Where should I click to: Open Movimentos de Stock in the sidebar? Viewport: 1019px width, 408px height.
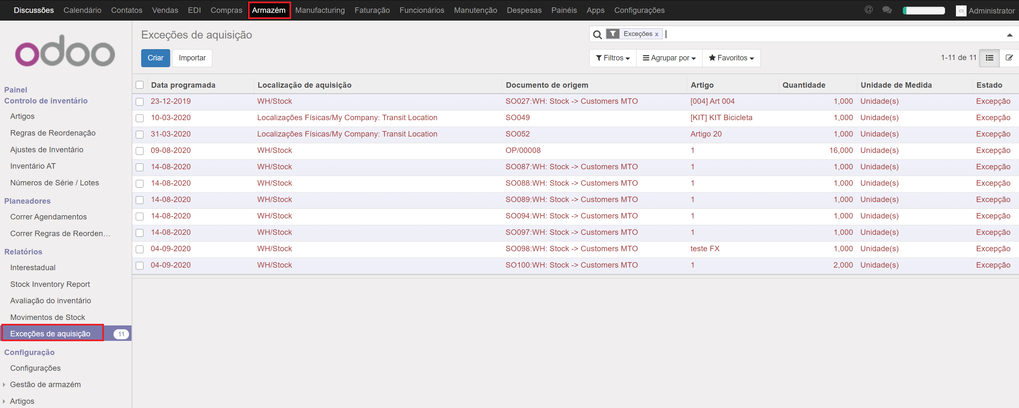48,317
